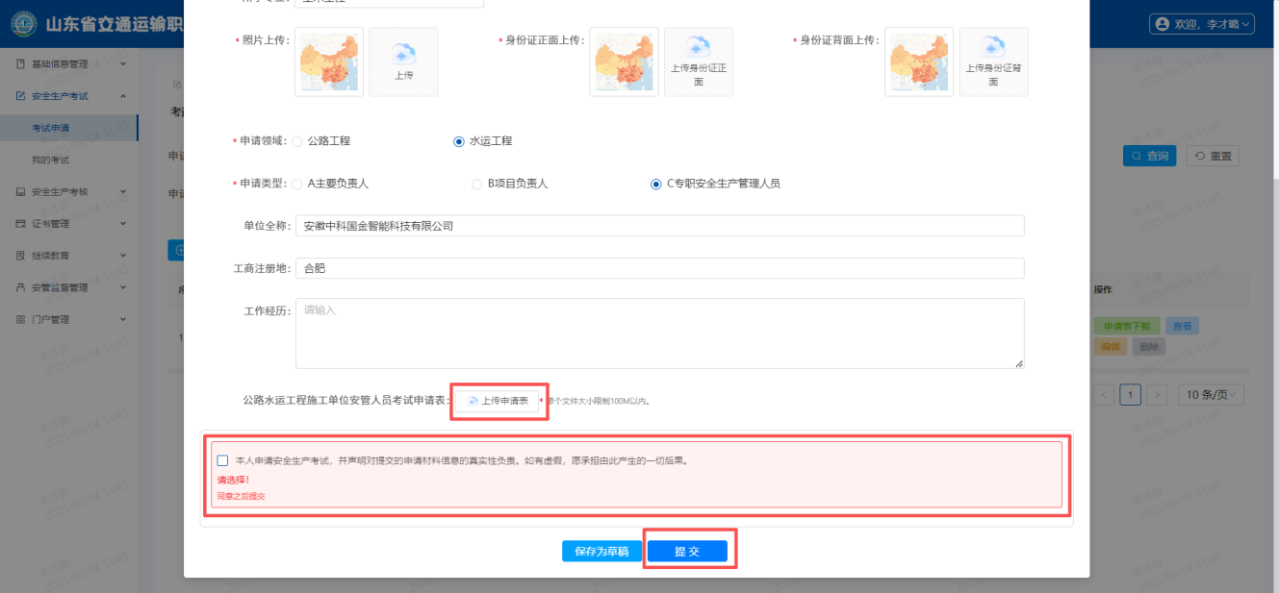The height and width of the screenshot is (593, 1279).
Task: Click the 单个文件大小限制100M以内 hint text
Action: coord(598,402)
